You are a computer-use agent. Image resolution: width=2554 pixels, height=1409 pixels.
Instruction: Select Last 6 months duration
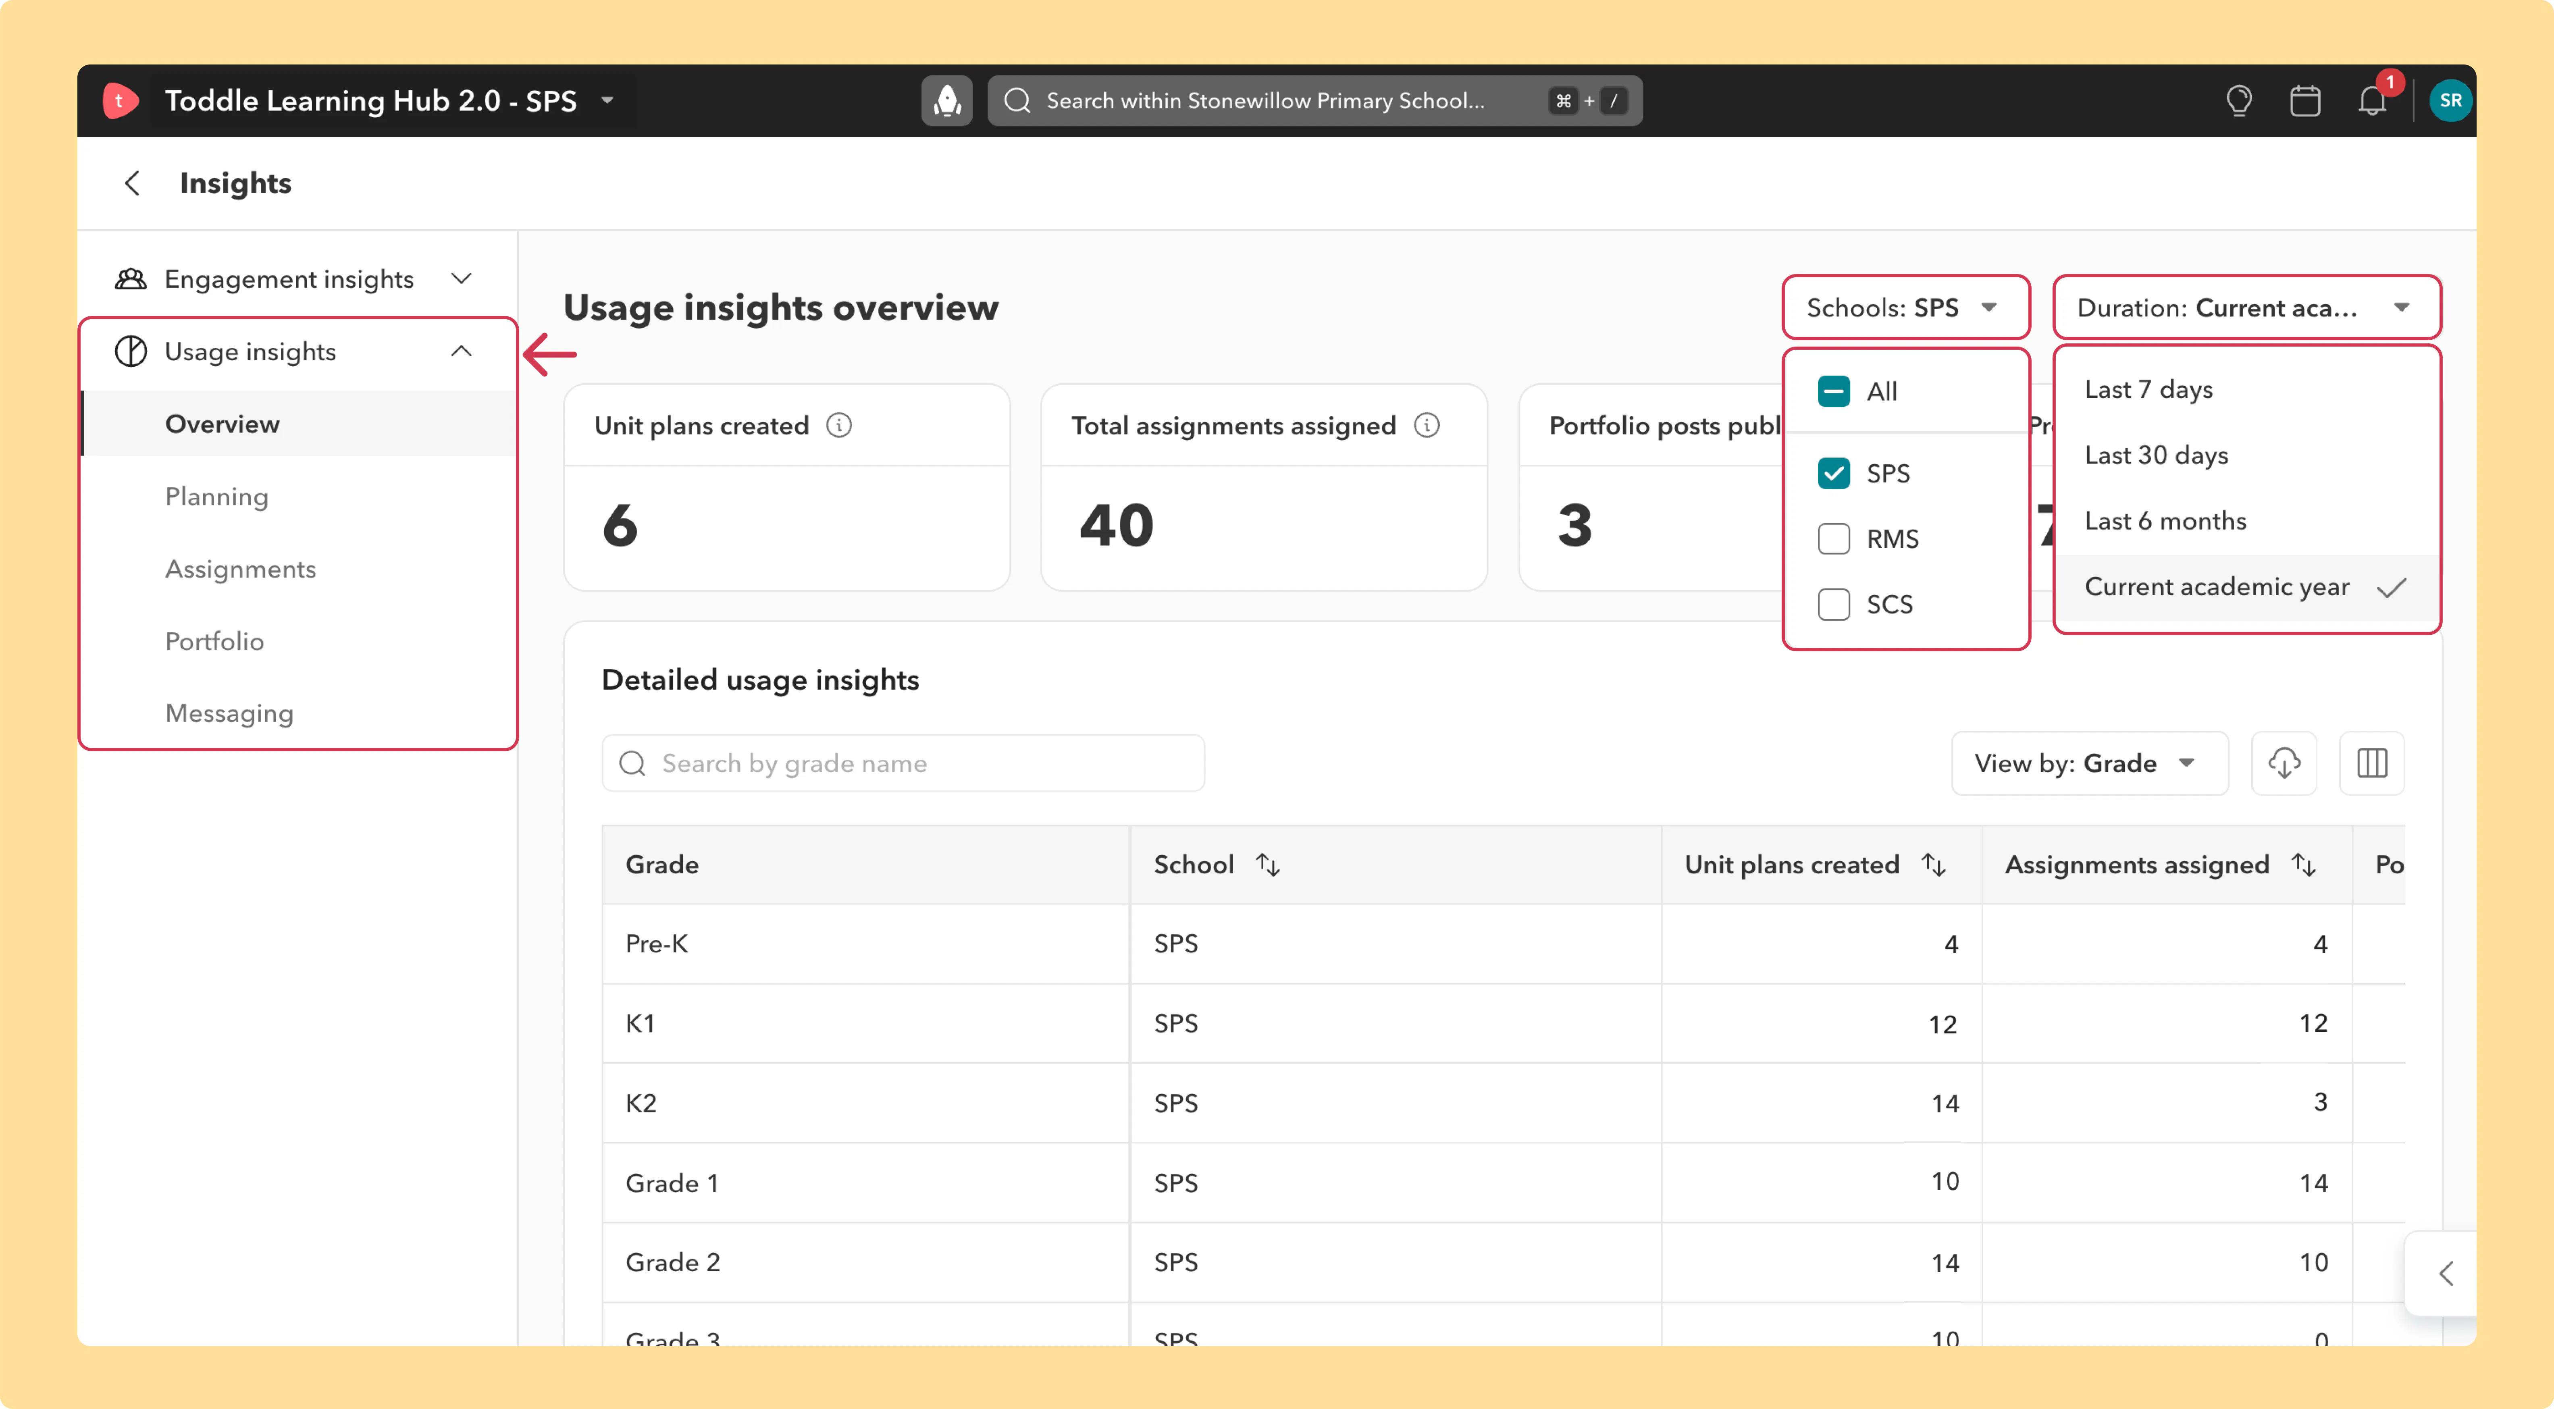click(x=2247, y=521)
